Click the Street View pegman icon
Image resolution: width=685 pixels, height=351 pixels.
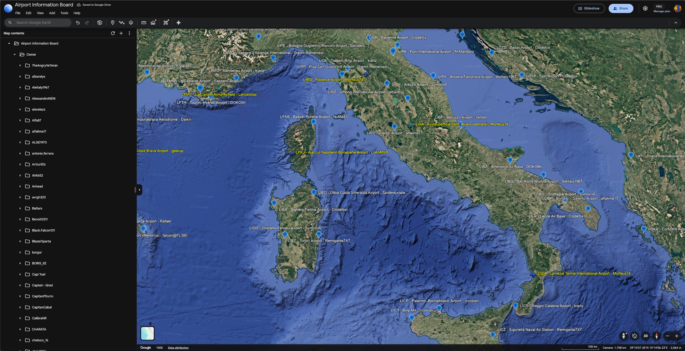(624, 336)
